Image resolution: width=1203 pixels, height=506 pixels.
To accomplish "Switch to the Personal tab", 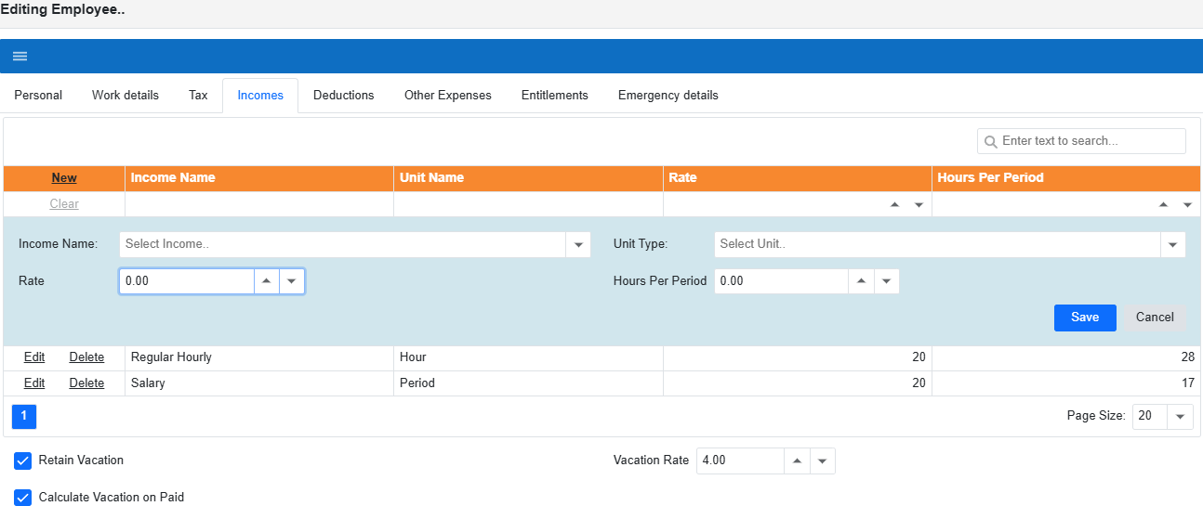I will [38, 96].
